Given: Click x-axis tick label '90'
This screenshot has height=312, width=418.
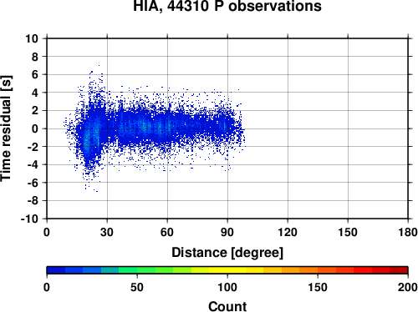Looking at the screenshot, I should point(227,232).
